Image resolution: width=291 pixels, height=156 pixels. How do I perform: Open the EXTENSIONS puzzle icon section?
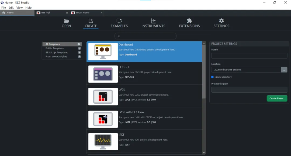(189, 23)
